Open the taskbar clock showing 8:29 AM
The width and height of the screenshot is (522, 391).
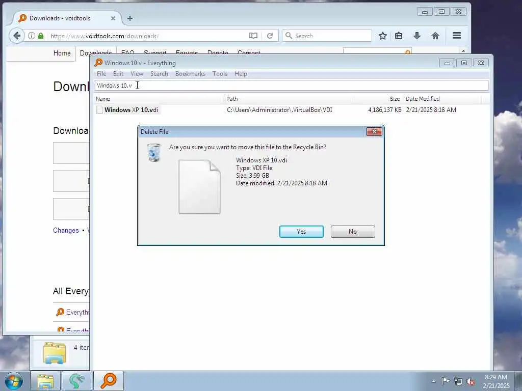coord(496,381)
